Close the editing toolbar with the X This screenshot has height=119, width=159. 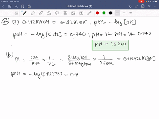click(x=149, y=6)
